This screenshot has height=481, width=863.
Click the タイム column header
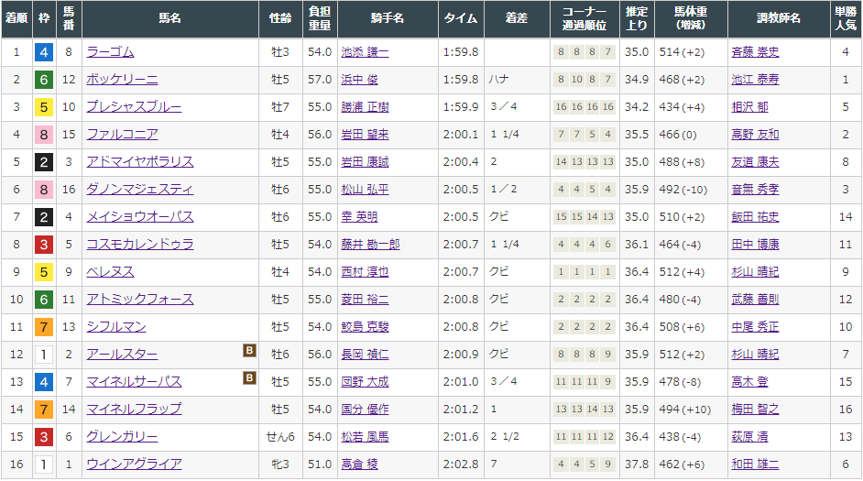[461, 18]
